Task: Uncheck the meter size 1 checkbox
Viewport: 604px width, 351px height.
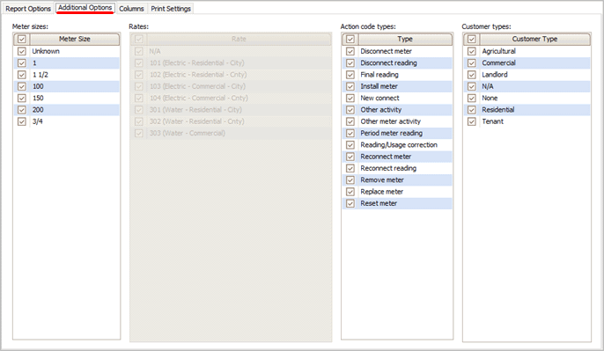Action: point(22,63)
